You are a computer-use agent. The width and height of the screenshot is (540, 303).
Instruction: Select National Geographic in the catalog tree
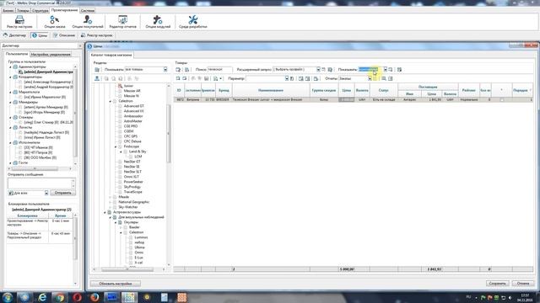(134, 202)
